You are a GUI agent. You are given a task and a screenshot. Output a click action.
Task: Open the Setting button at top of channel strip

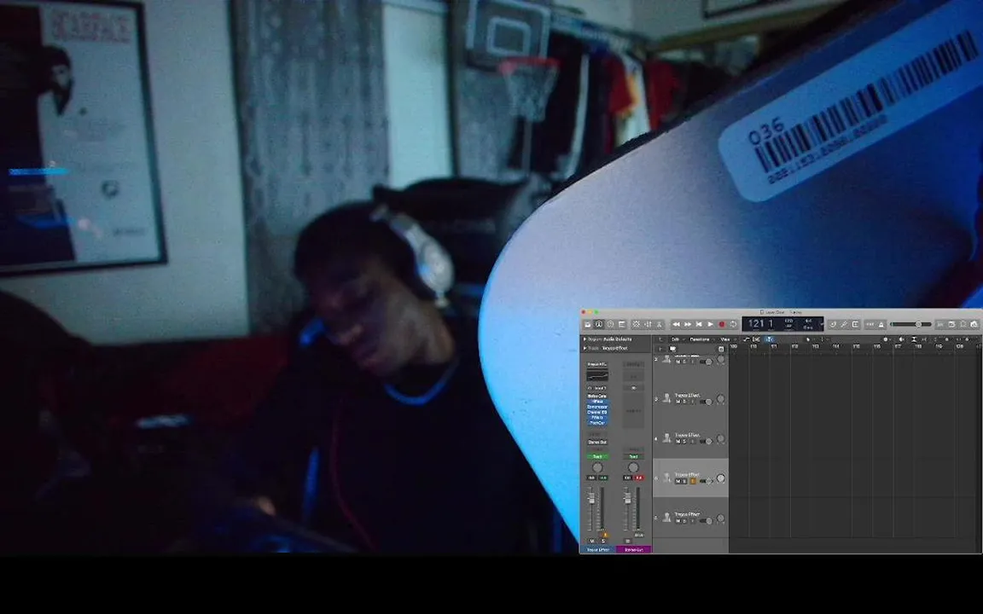(x=596, y=364)
